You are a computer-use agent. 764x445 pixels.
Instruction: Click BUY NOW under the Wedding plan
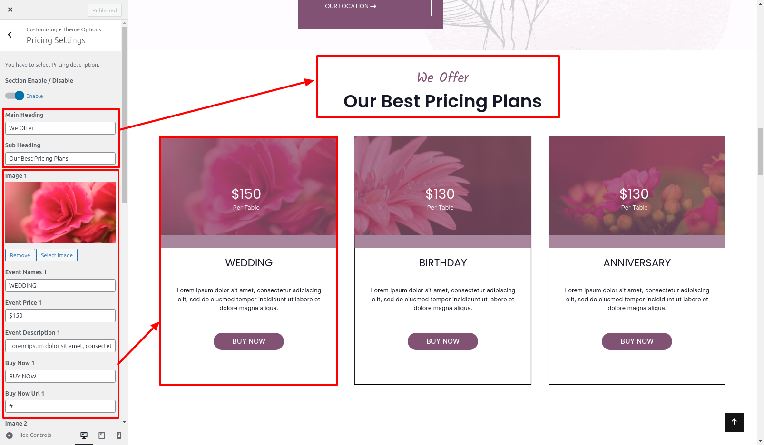(x=249, y=341)
